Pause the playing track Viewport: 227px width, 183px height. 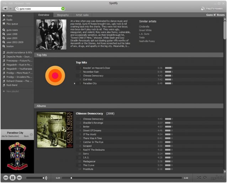pos(12,178)
